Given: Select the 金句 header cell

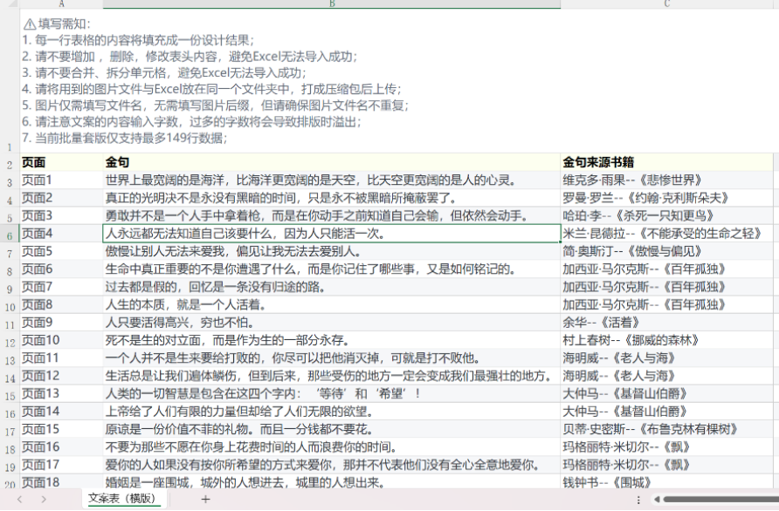Looking at the screenshot, I should pos(332,162).
